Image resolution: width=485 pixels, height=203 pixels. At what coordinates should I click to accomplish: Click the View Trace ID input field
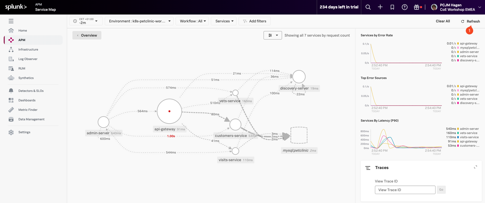click(x=405, y=190)
